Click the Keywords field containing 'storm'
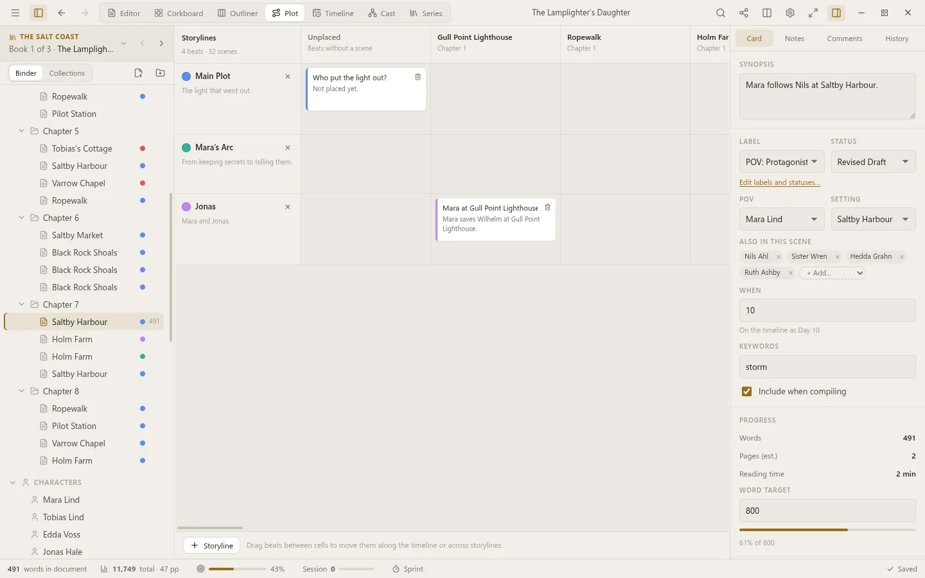The height and width of the screenshot is (578, 925). tap(827, 367)
